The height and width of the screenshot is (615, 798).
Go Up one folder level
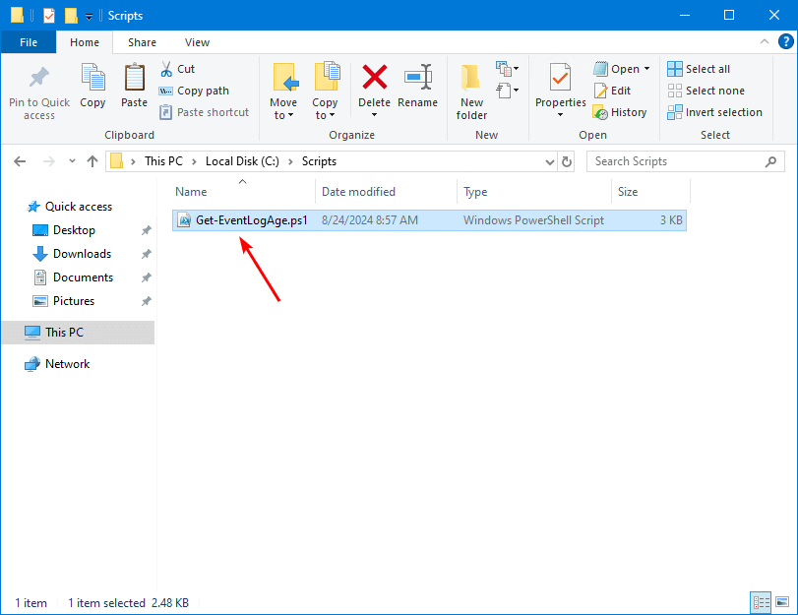[x=92, y=162]
